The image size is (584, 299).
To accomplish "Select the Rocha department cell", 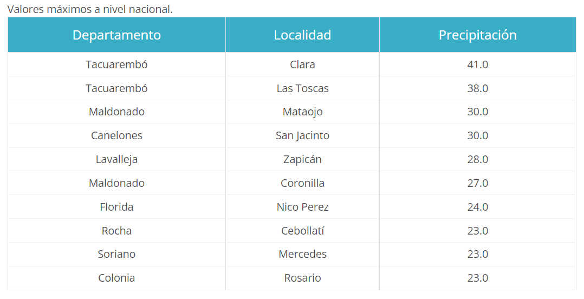I will pyautogui.click(x=116, y=231).
